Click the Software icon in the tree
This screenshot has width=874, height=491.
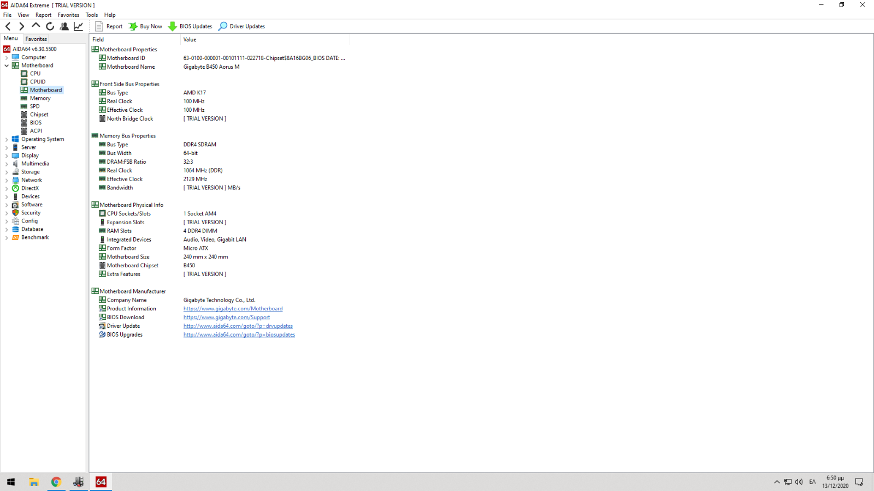click(15, 205)
